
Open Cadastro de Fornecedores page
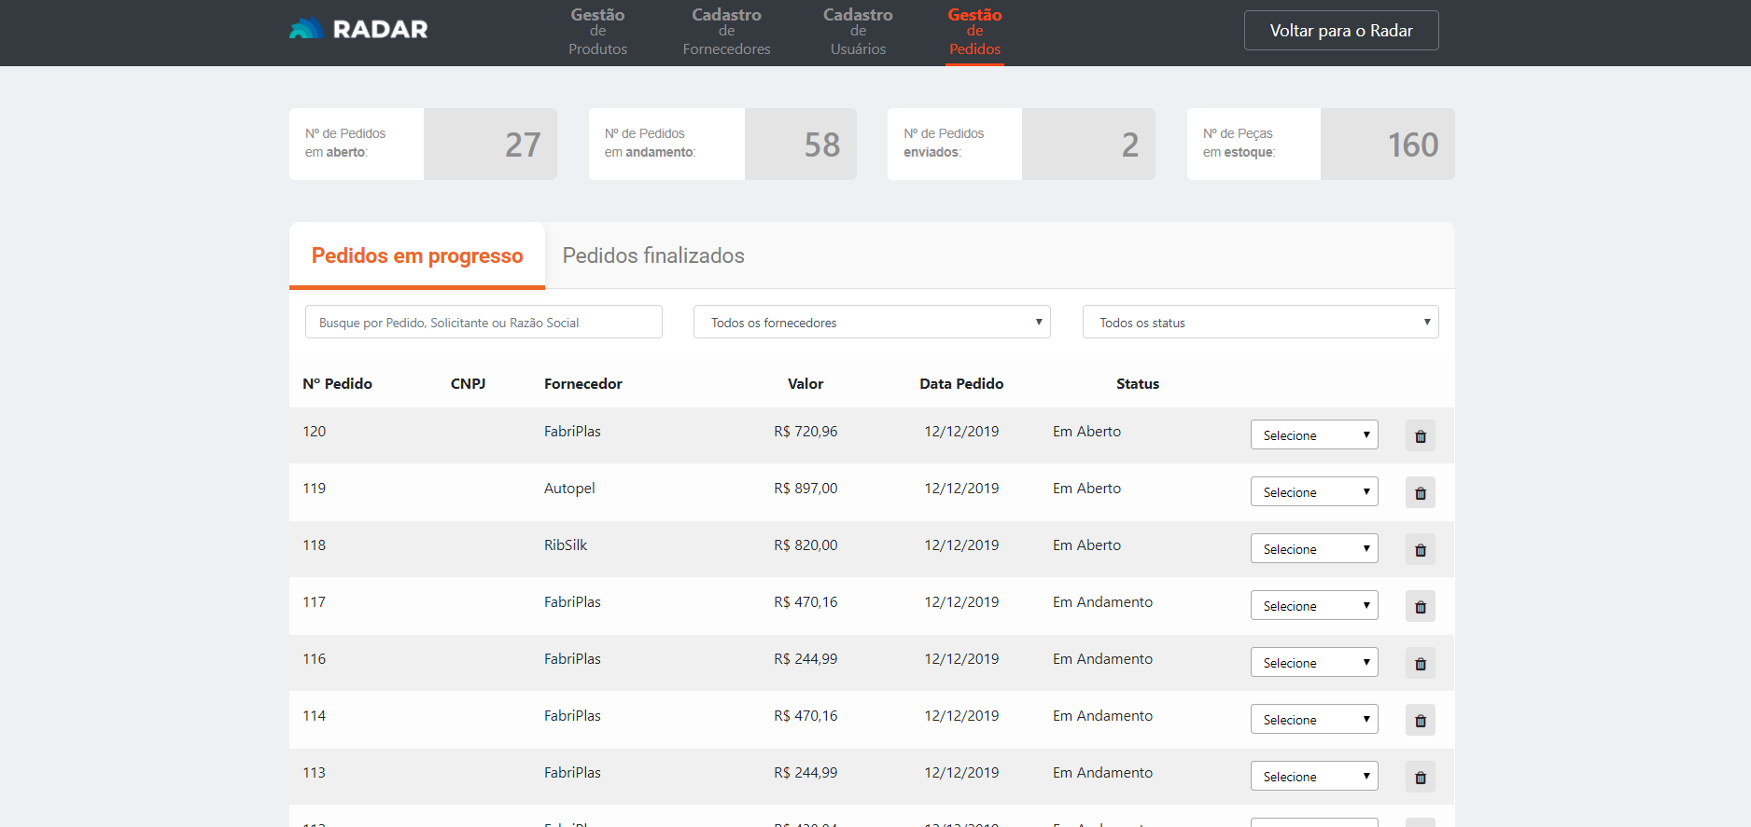(726, 32)
